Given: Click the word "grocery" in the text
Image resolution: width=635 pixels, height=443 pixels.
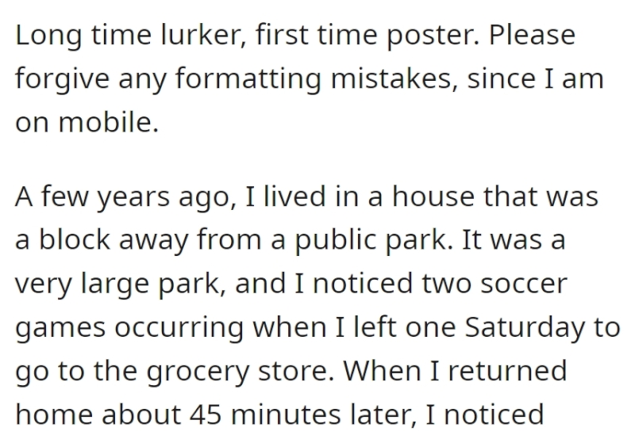Looking at the screenshot, I should [x=197, y=372].
